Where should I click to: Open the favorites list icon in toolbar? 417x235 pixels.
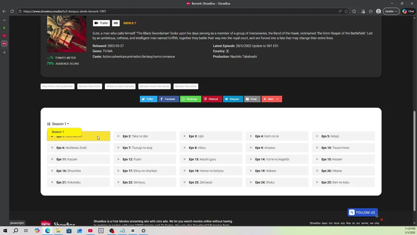tap(371, 11)
